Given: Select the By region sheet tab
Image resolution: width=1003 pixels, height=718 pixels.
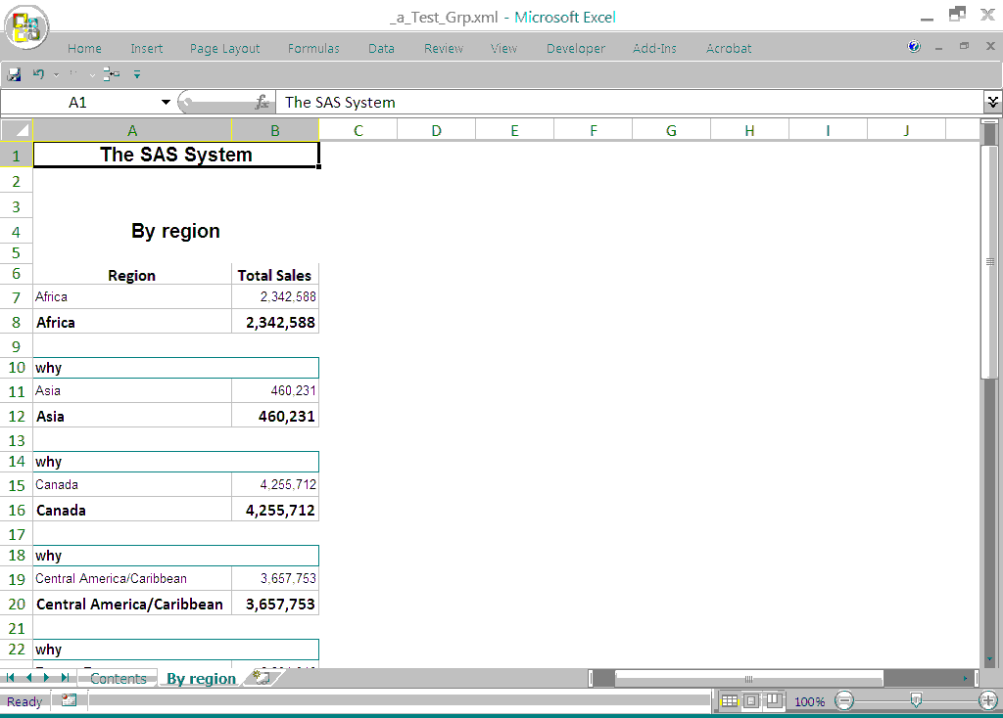Looking at the screenshot, I should click(201, 679).
